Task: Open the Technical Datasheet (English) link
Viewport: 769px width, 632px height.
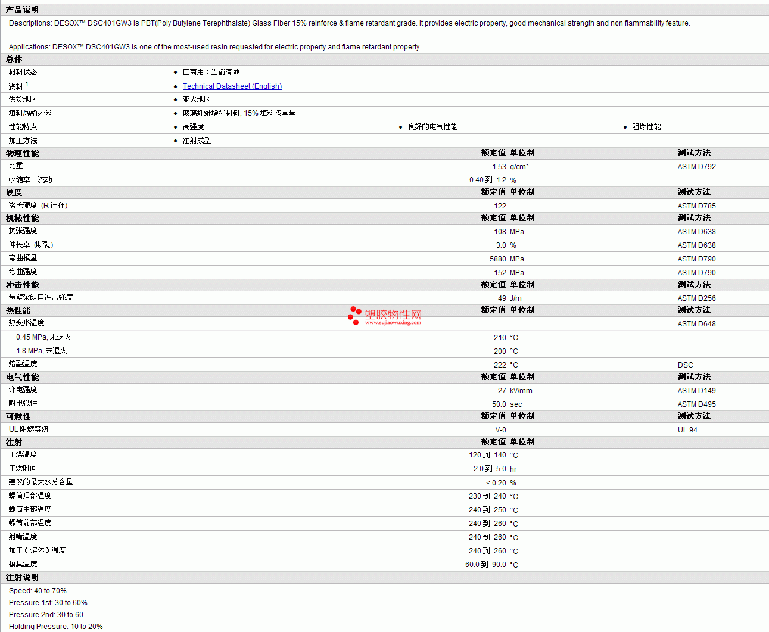Action: click(x=232, y=86)
